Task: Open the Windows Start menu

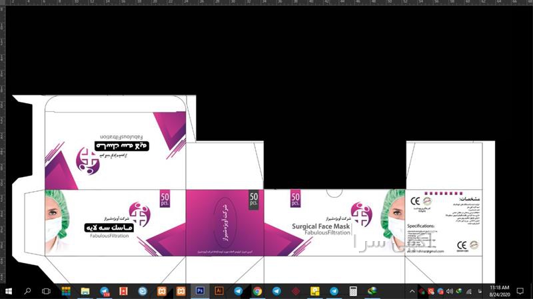Action: point(9,291)
